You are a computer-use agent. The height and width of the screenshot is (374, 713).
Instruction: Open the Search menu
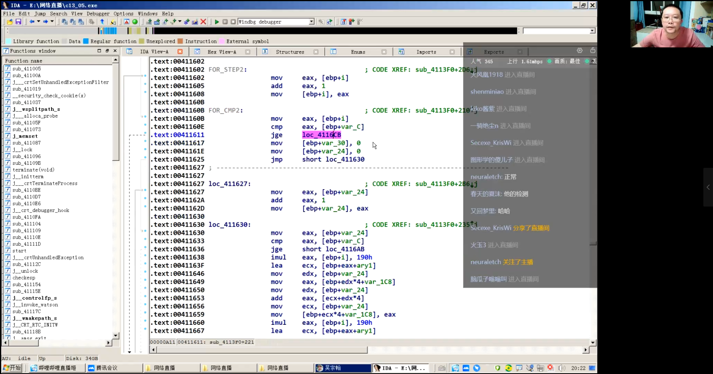[58, 14]
